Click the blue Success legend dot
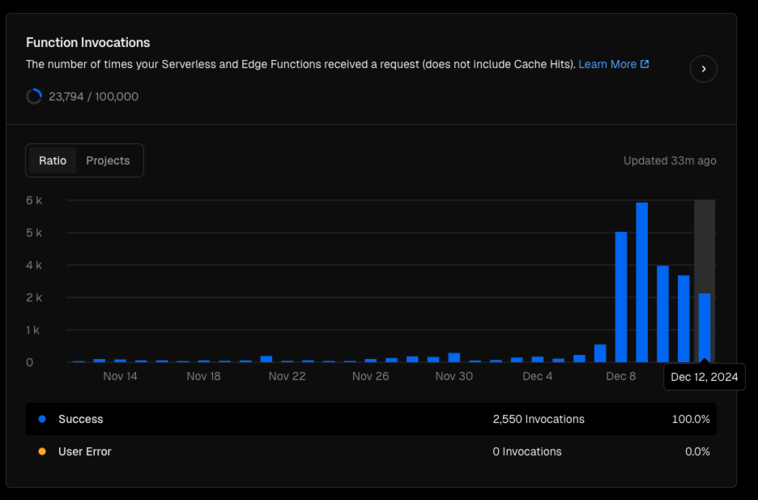Viewport: 758px width, 500px height. [x=42, y=419]
